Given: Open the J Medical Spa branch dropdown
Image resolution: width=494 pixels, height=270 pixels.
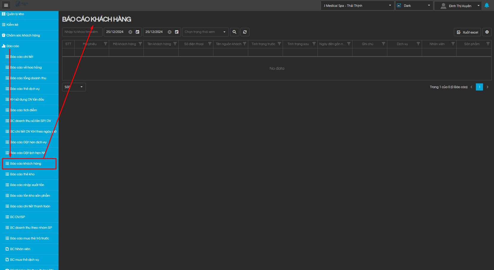Looking at the screenshot, I should (357, 6).
